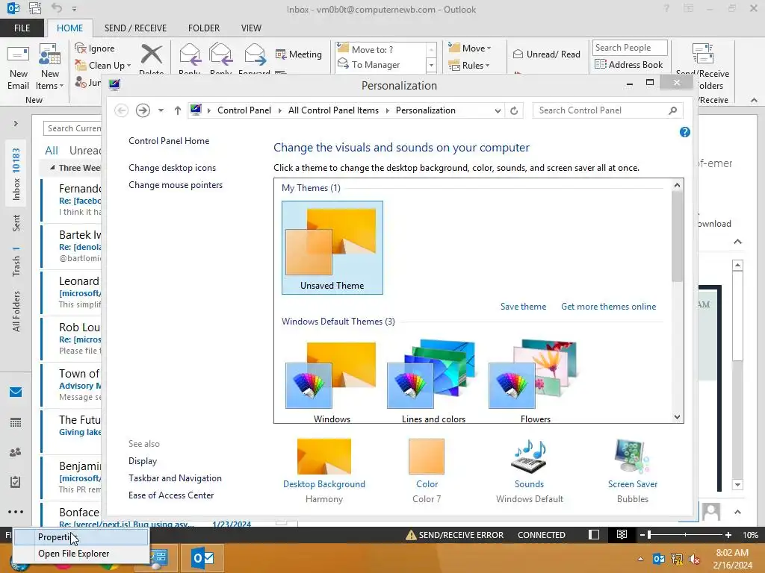Screen dimensions: 765x573
Task: Open Desktop Background settings
Action: tap(324, 470)
